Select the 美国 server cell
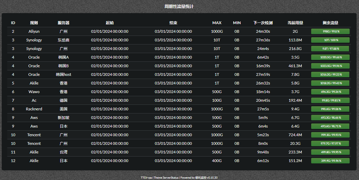The height and width of the screenshot is (180, 359). coord(63,109)
